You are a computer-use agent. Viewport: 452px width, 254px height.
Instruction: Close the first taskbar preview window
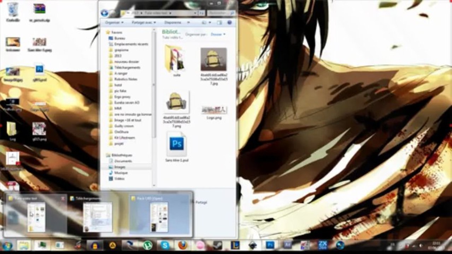[x=63, y=199]
